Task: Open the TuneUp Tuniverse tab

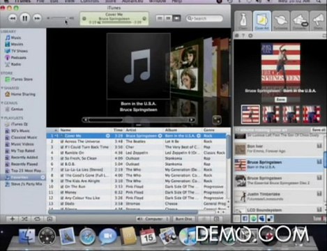Action: [281, 21]
